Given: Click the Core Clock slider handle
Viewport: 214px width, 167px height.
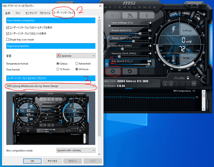Looking at the screenshot, I should click(123, 49).
